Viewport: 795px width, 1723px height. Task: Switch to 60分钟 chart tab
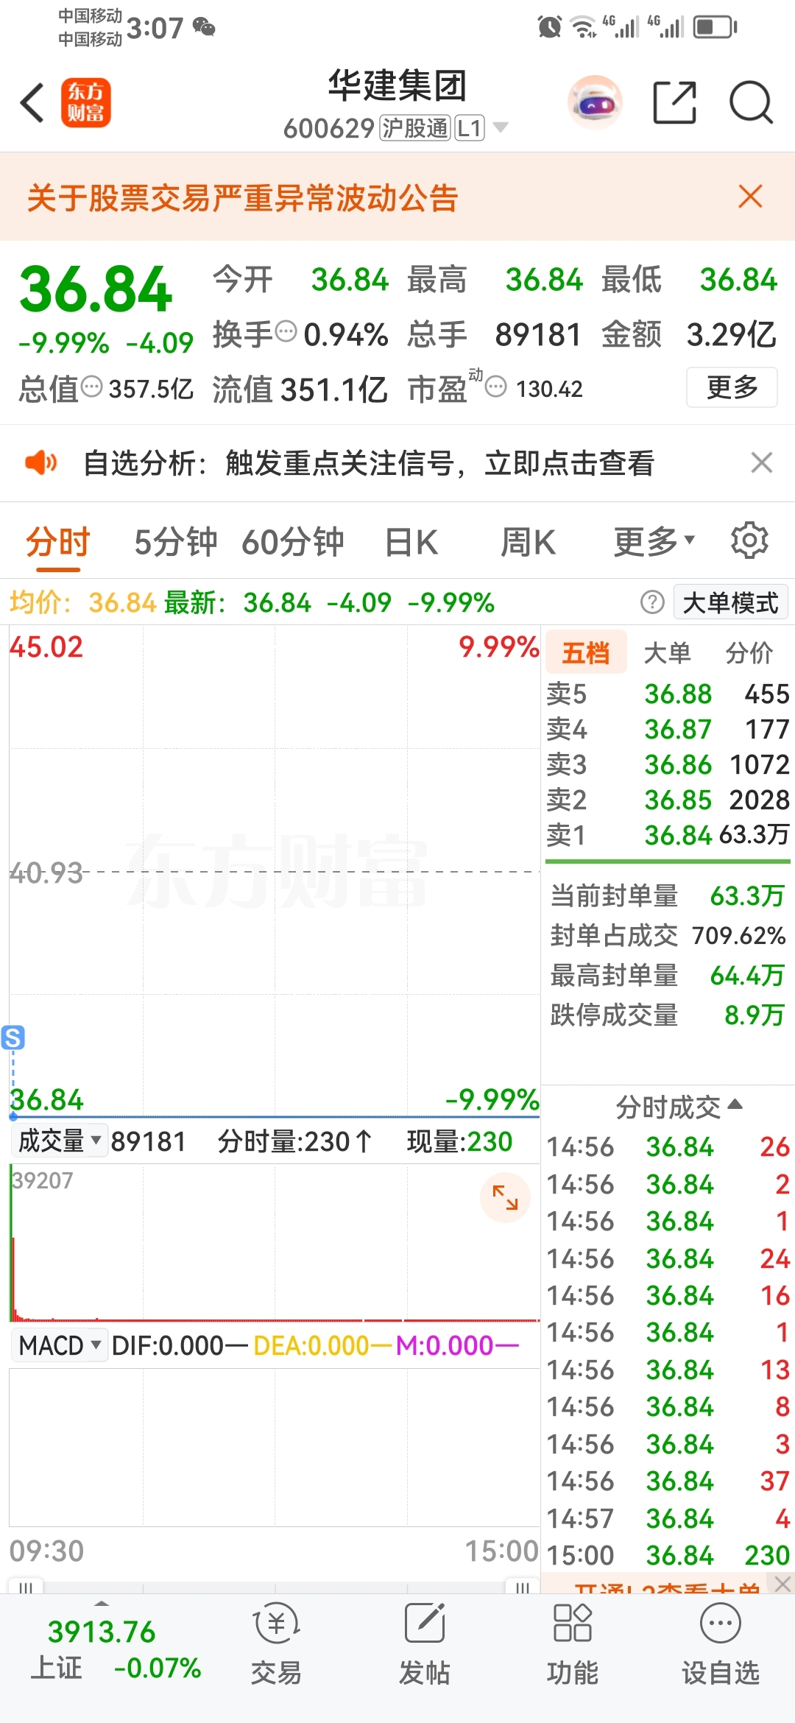pyautogui.click(x=293, y=543)
